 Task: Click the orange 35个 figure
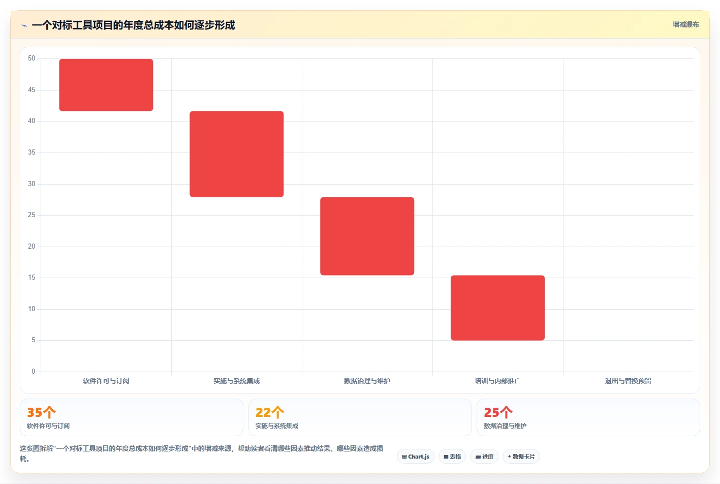pyautogui.click(x=41, y=412)
